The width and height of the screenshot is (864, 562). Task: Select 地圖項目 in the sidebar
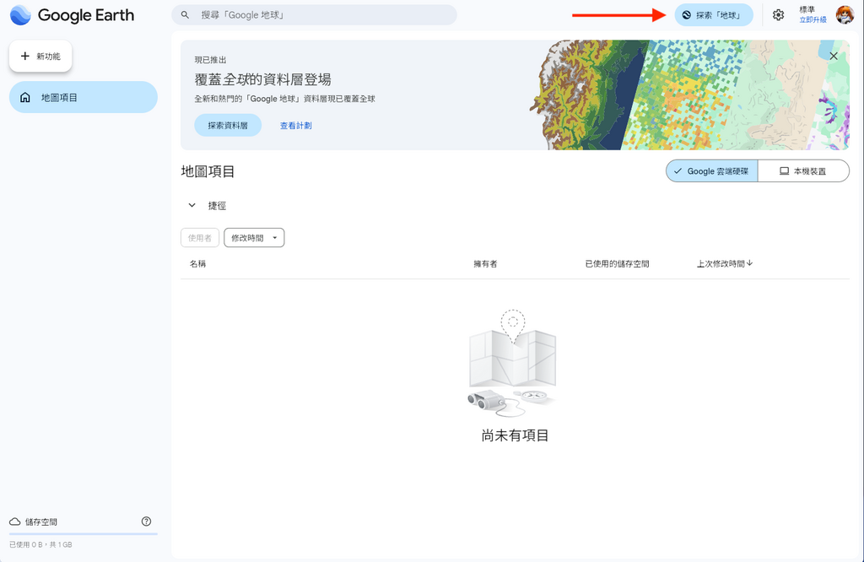[x=84, y=98]
